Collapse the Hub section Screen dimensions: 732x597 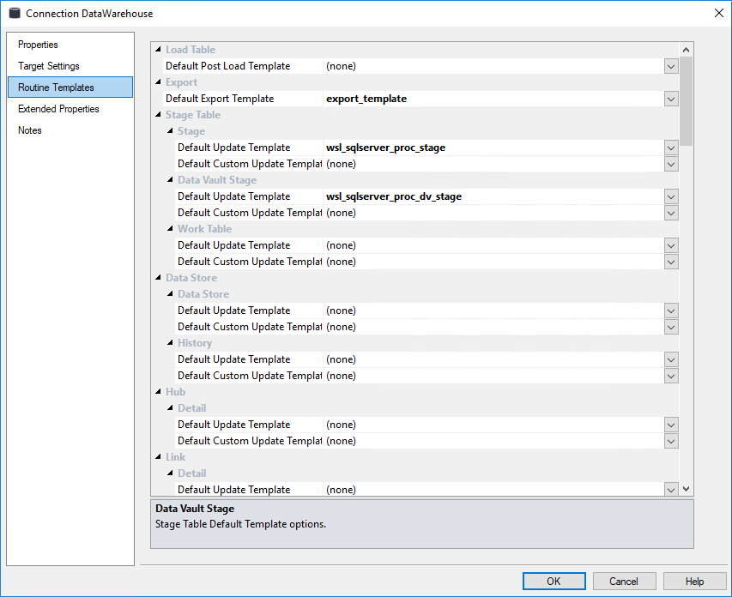click(158, 392)
